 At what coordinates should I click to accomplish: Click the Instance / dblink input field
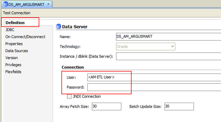[169, 56]
